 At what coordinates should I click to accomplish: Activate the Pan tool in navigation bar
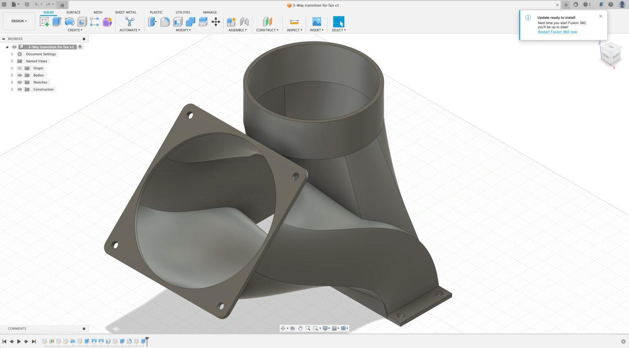click(x=301, y=328)
